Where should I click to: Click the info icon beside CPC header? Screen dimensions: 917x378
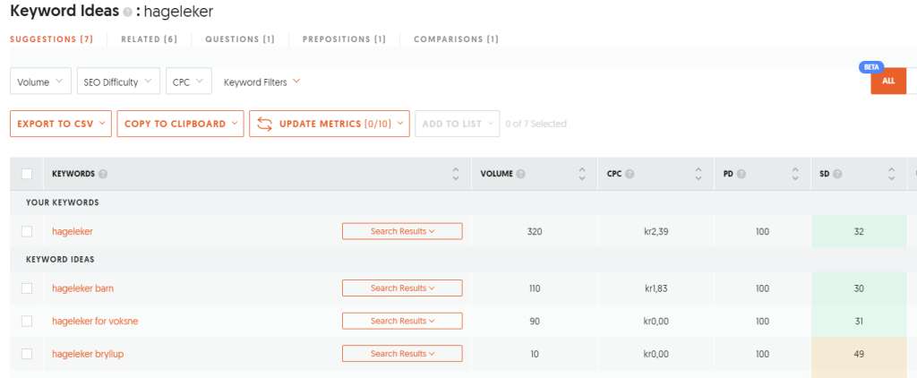click(x=630, y=174)
